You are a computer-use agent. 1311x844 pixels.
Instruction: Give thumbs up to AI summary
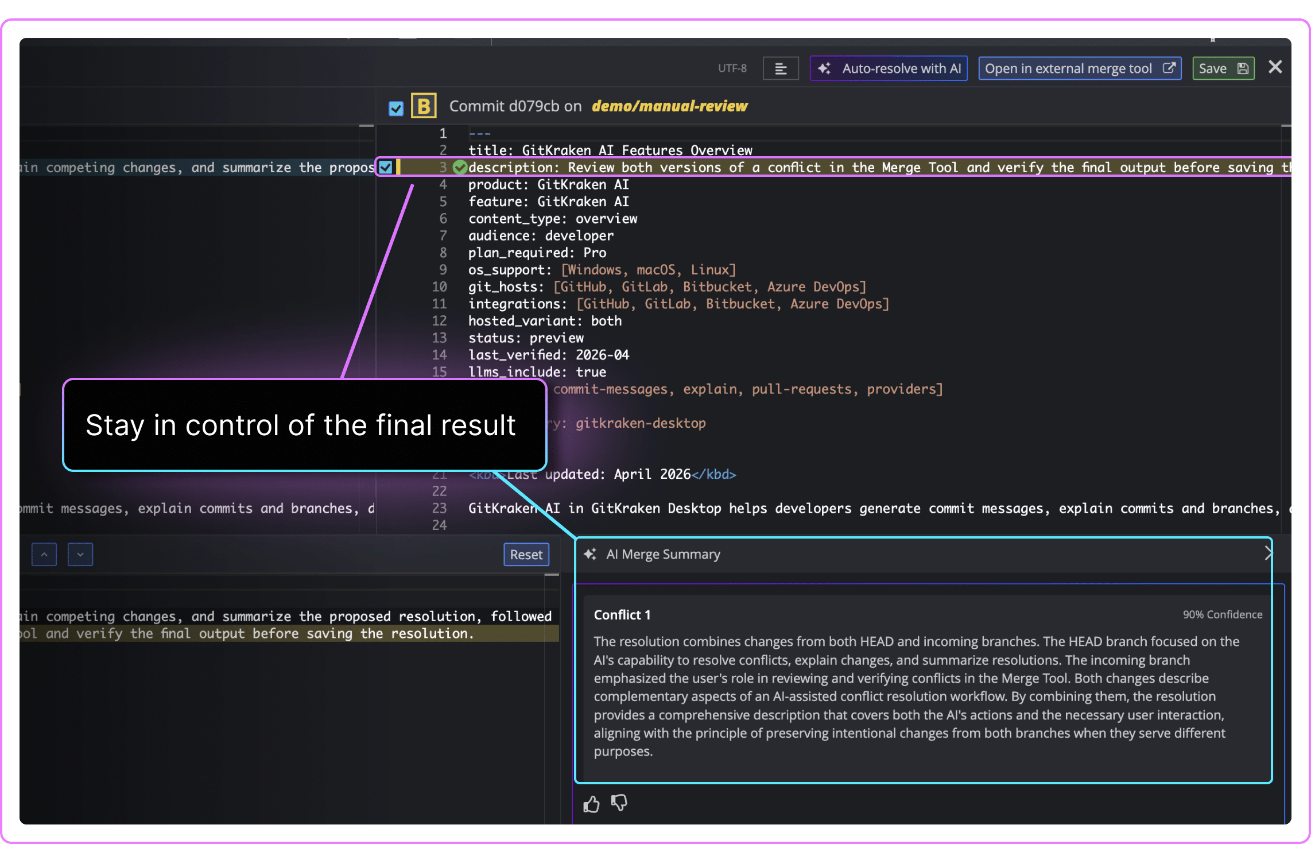591,804
